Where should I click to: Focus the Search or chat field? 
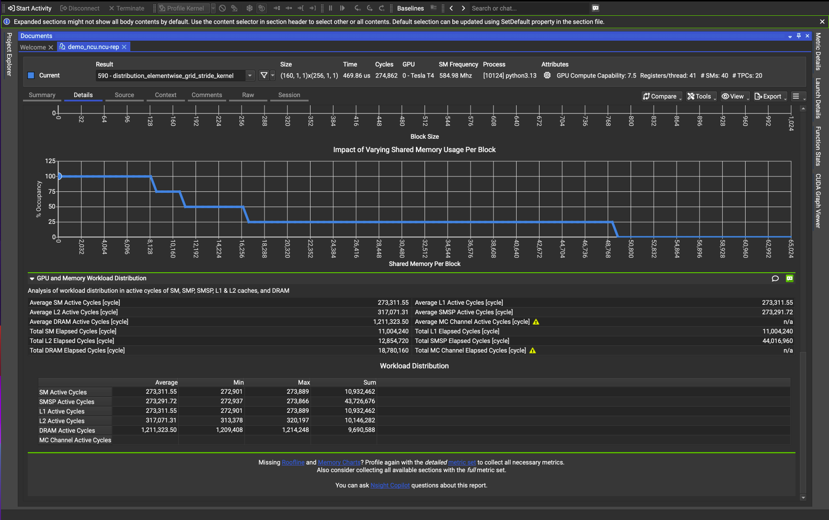click(x=529, y=8)
